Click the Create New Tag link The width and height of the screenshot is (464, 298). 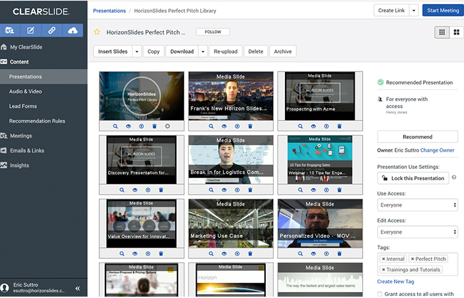[x=395, y=281]
